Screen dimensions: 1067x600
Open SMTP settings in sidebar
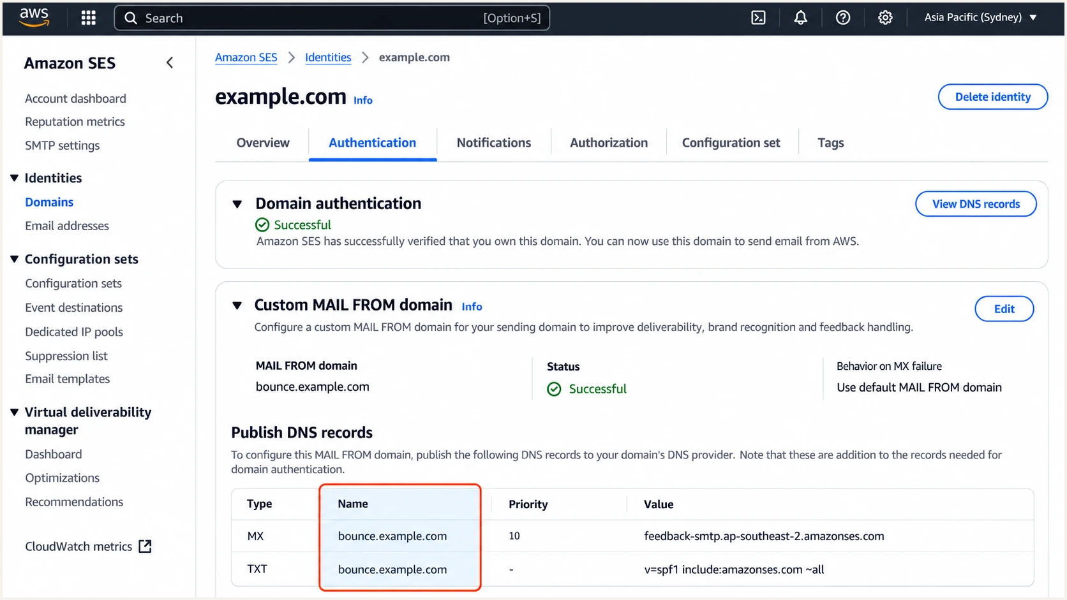pos(63,145)
